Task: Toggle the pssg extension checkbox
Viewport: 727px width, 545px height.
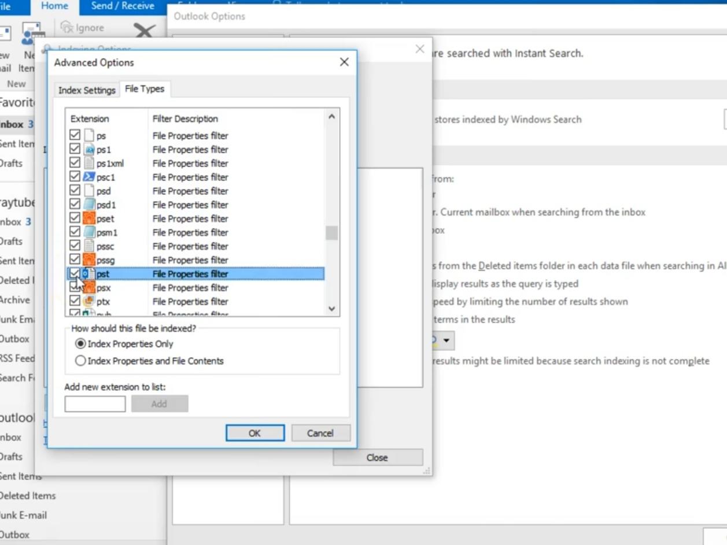Action: click(x=75, y=260)
